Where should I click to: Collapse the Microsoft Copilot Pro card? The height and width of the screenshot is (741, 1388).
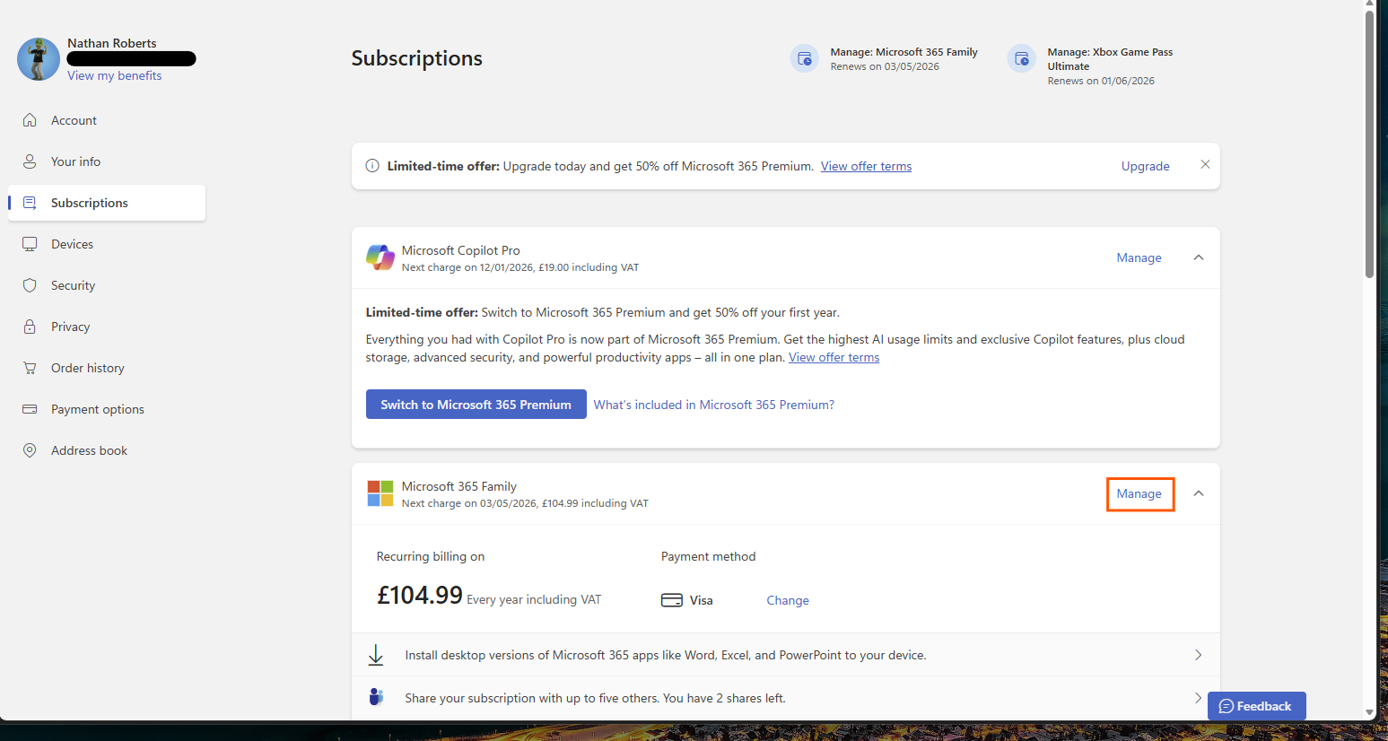click(x=1198, y=257)
